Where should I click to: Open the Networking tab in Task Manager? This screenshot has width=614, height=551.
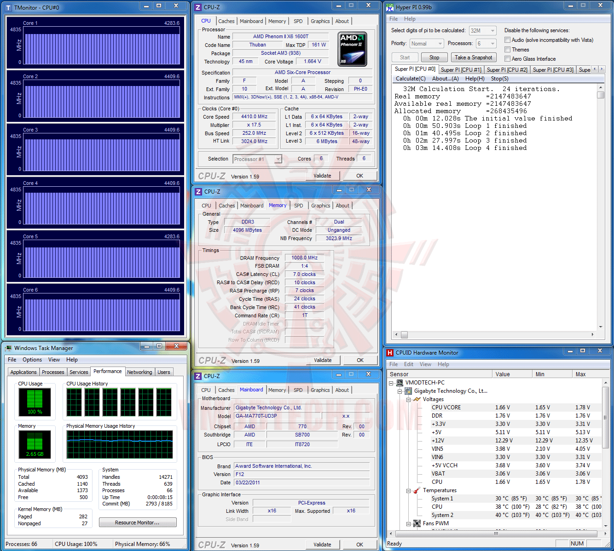click(x=139, y=372)
